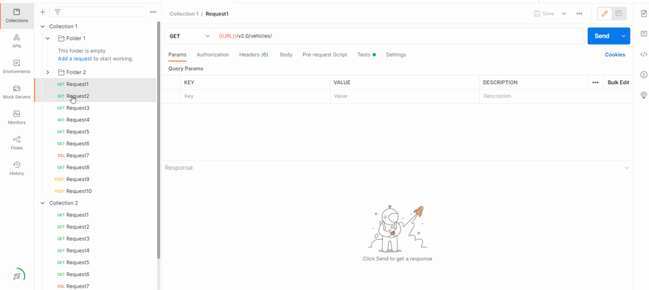
Task: Open the Flows sidebar section
Action: (16, 144)
